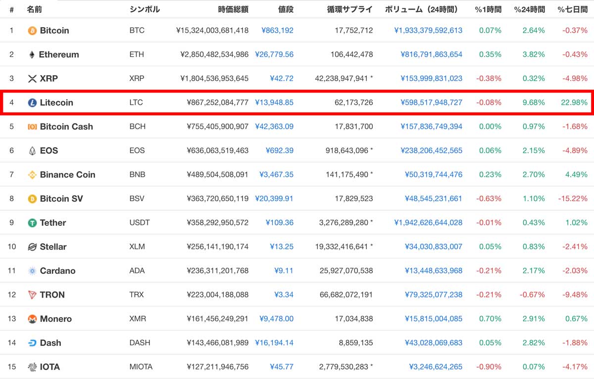The image size is (594, 379).
Task: Click the Cardano logo icon
Action: pos(32,271)
